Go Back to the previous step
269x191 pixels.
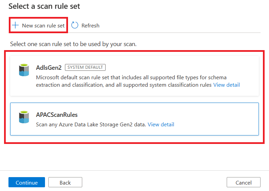pyautogui.click(x=65, y=183)
